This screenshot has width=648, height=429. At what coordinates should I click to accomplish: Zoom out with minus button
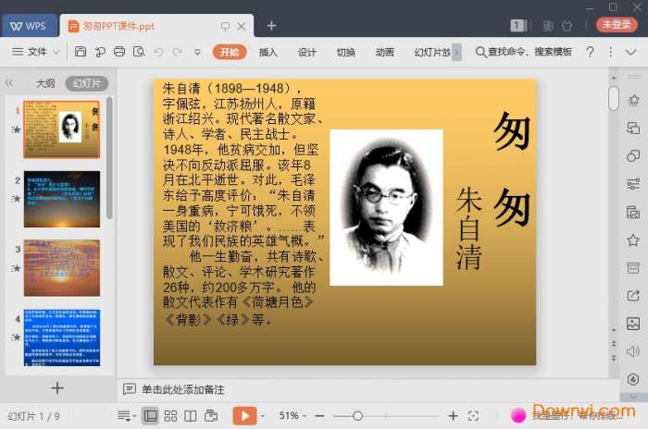coord(319,416)
